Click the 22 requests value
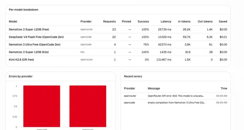Screen dimensions: 244x130 coord(114,37)
